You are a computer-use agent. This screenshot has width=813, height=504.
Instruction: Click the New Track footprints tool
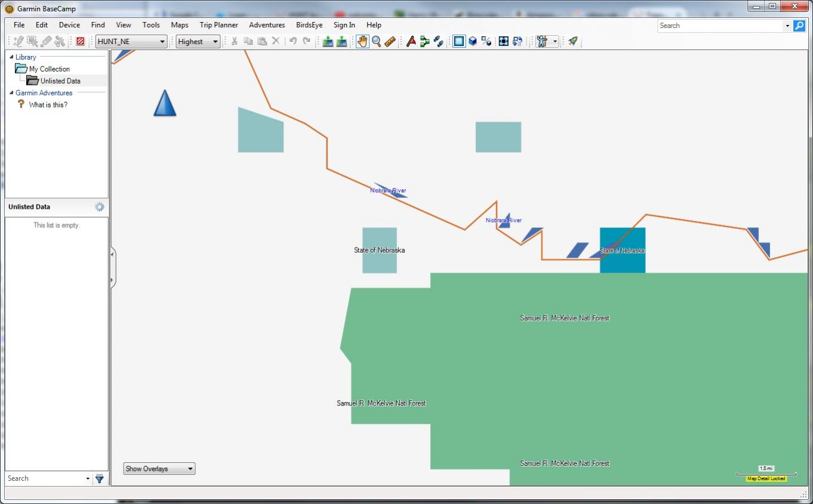[x=439, y=41]
